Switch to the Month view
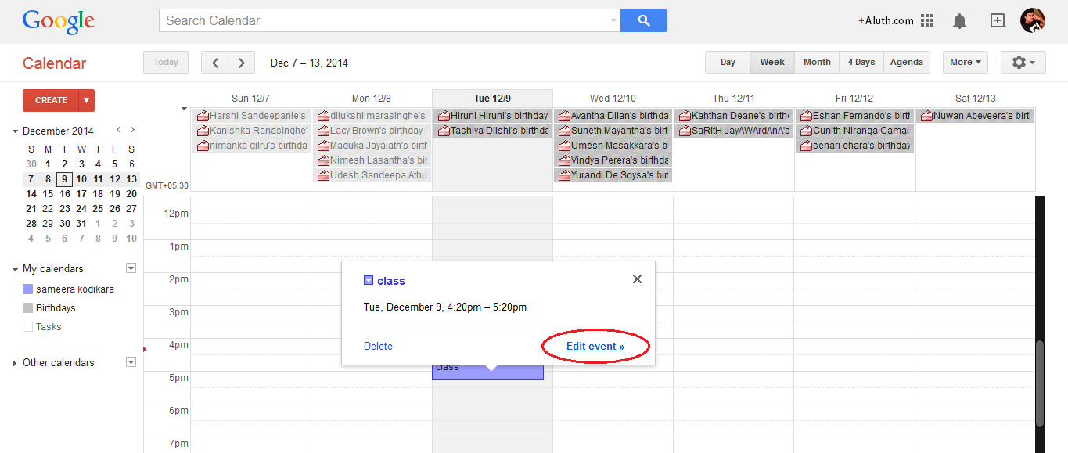Screen dimensions: 1068x453 click(x=816, y=62)
